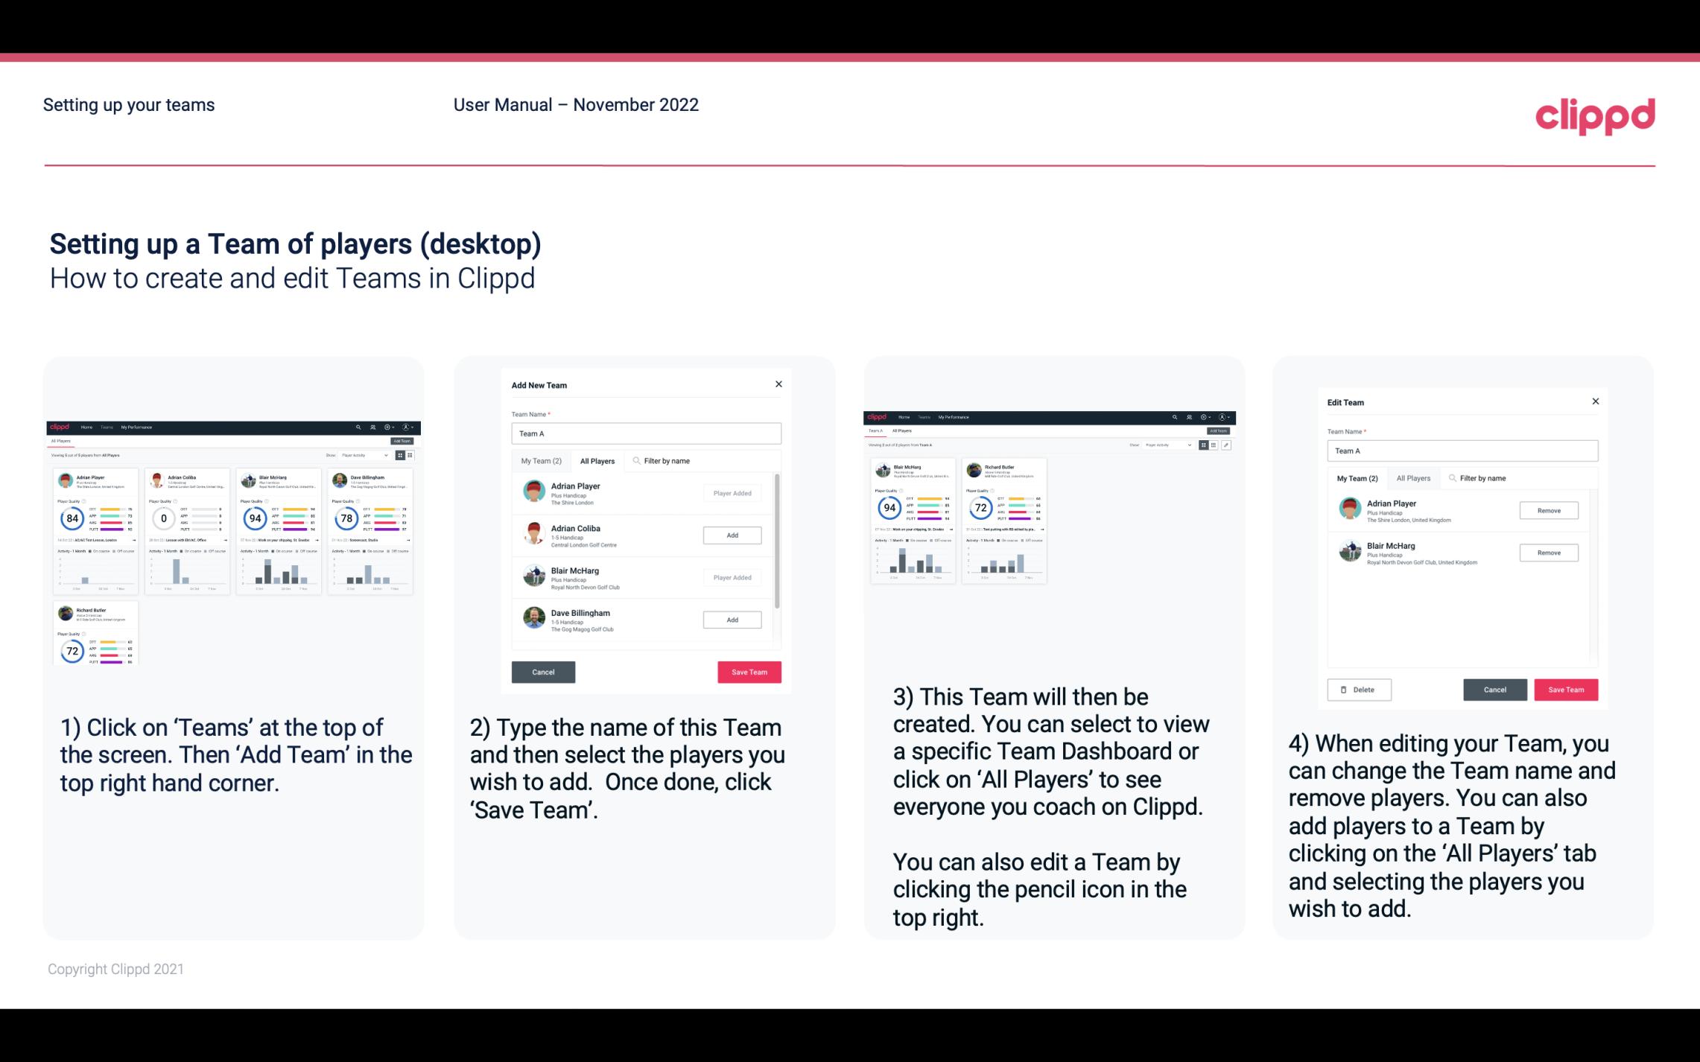Click Cancel button in Edit Team dialog
This screenshot has width=1700, height=1062.
coord(1494,689)
